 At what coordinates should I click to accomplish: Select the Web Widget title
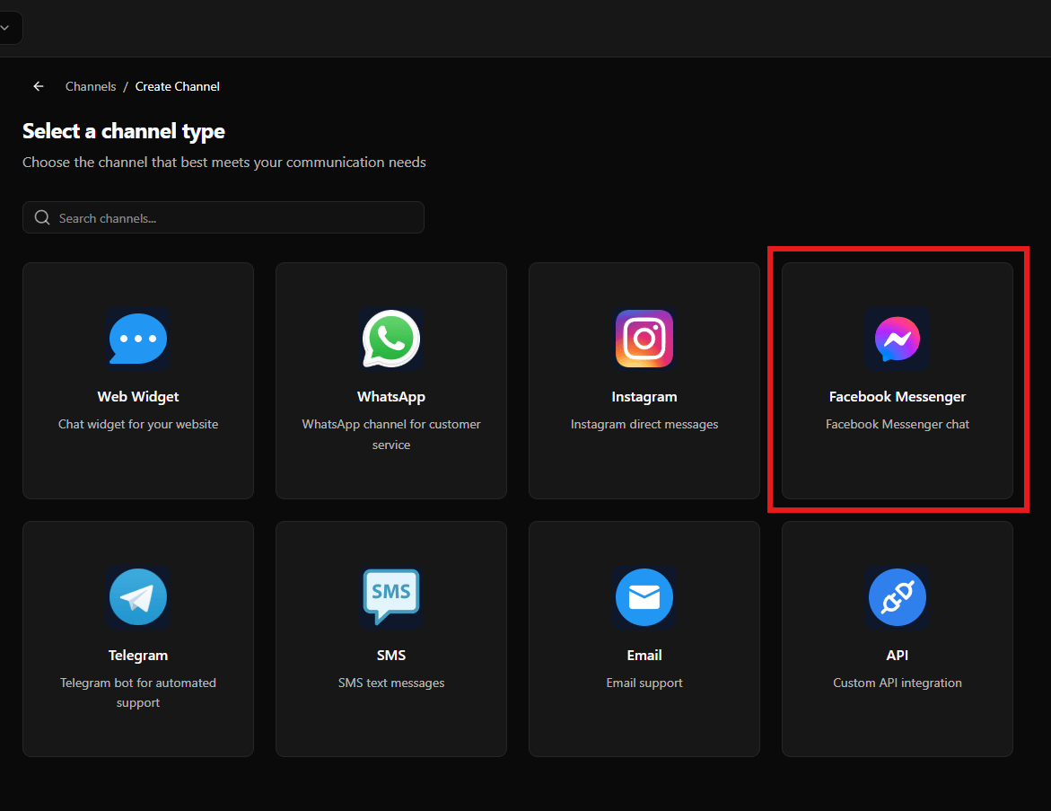138,396
